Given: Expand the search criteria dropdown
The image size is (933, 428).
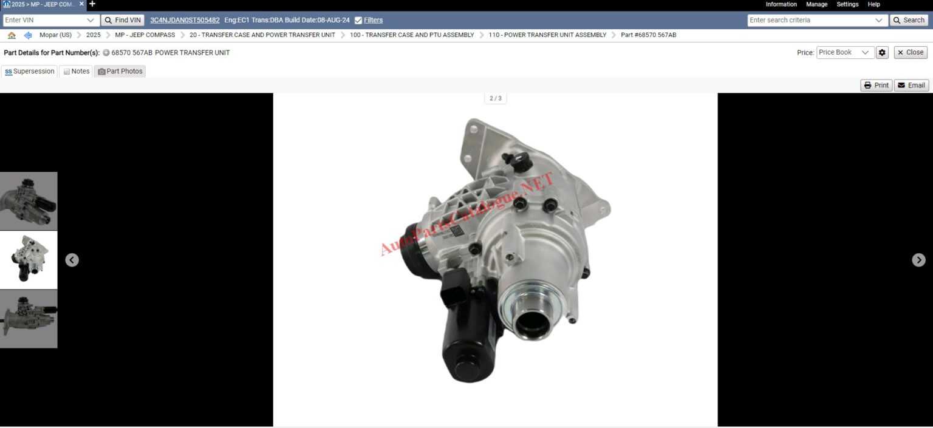Looking at the screenshot, I should coord(878,20).
